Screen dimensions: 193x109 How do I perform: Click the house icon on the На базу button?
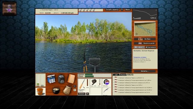(140, 39)
